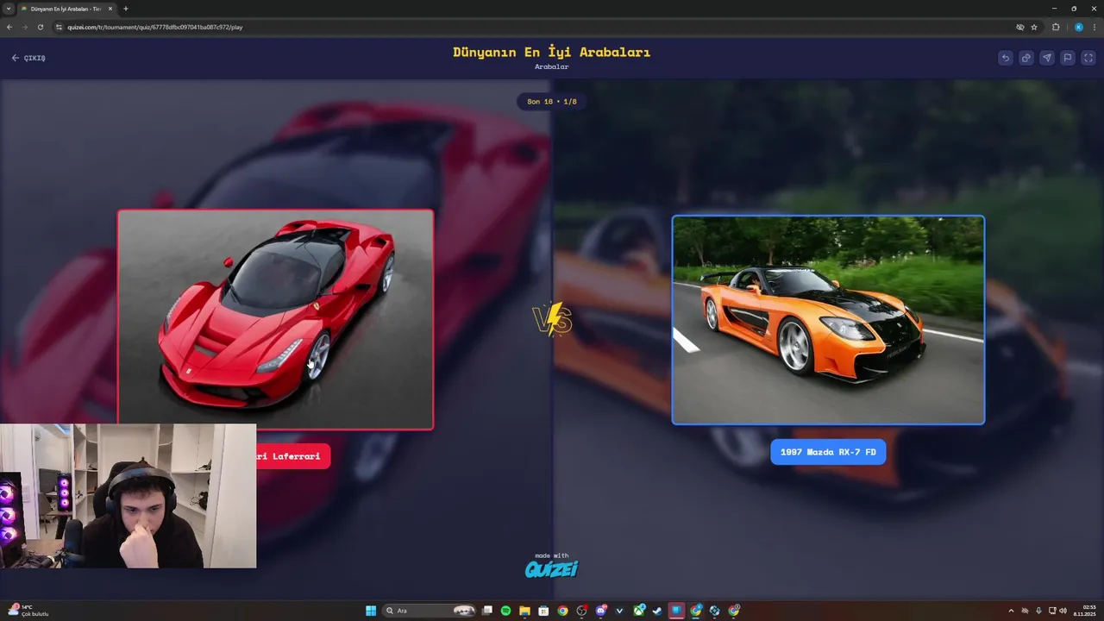The width and height of the screenshot is (1104, 621).
Task: Click the Son 16 • 1/8 round indicator
Action: pos(552,102)
